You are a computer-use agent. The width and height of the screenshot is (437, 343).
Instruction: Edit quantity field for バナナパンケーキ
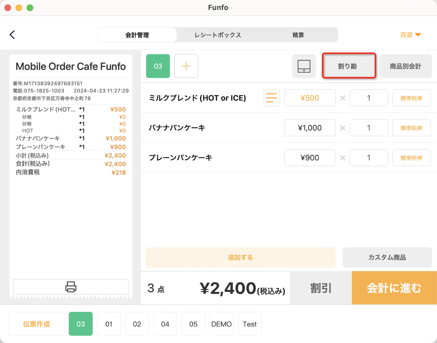(x=369, y=128)
